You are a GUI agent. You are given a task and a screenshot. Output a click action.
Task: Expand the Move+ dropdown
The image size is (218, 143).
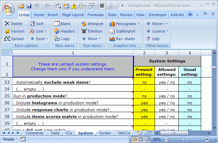pyautogui.click(x=167, y=24)
